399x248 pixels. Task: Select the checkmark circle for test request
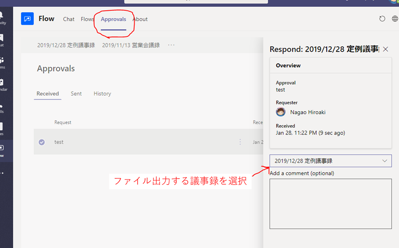coord(42,142)
